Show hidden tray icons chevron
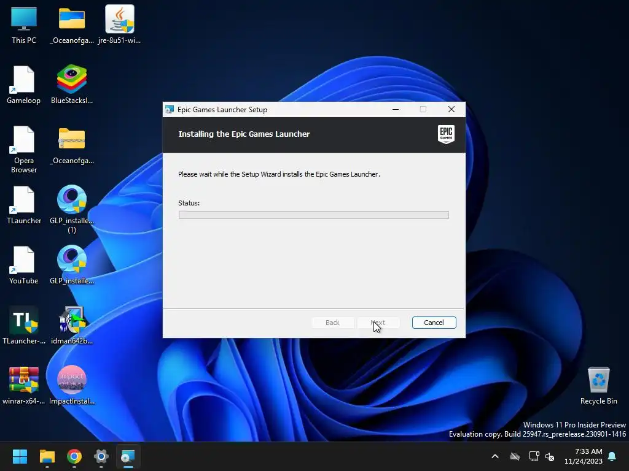The width and height of the screenshot is (629, 471). [495, 456]
